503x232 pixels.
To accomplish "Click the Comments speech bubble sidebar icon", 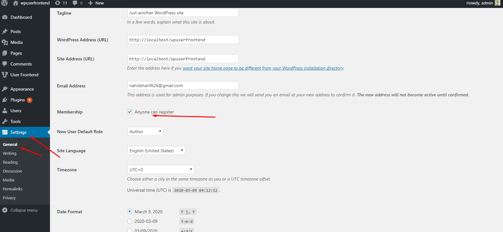I will point(5,64).
